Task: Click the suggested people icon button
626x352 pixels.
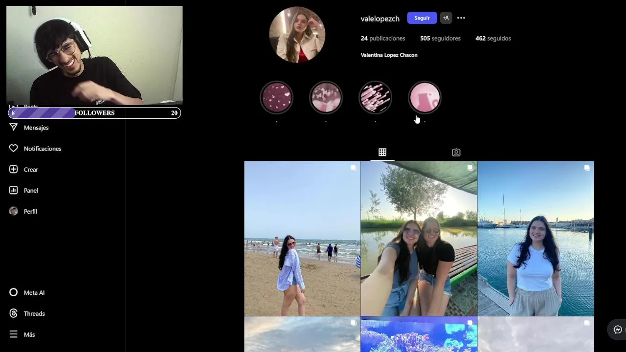Action: [446, 18]
